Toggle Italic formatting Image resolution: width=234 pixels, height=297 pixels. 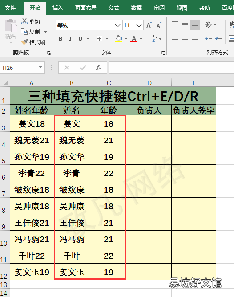pyautogui.click(x=70, y=39)
